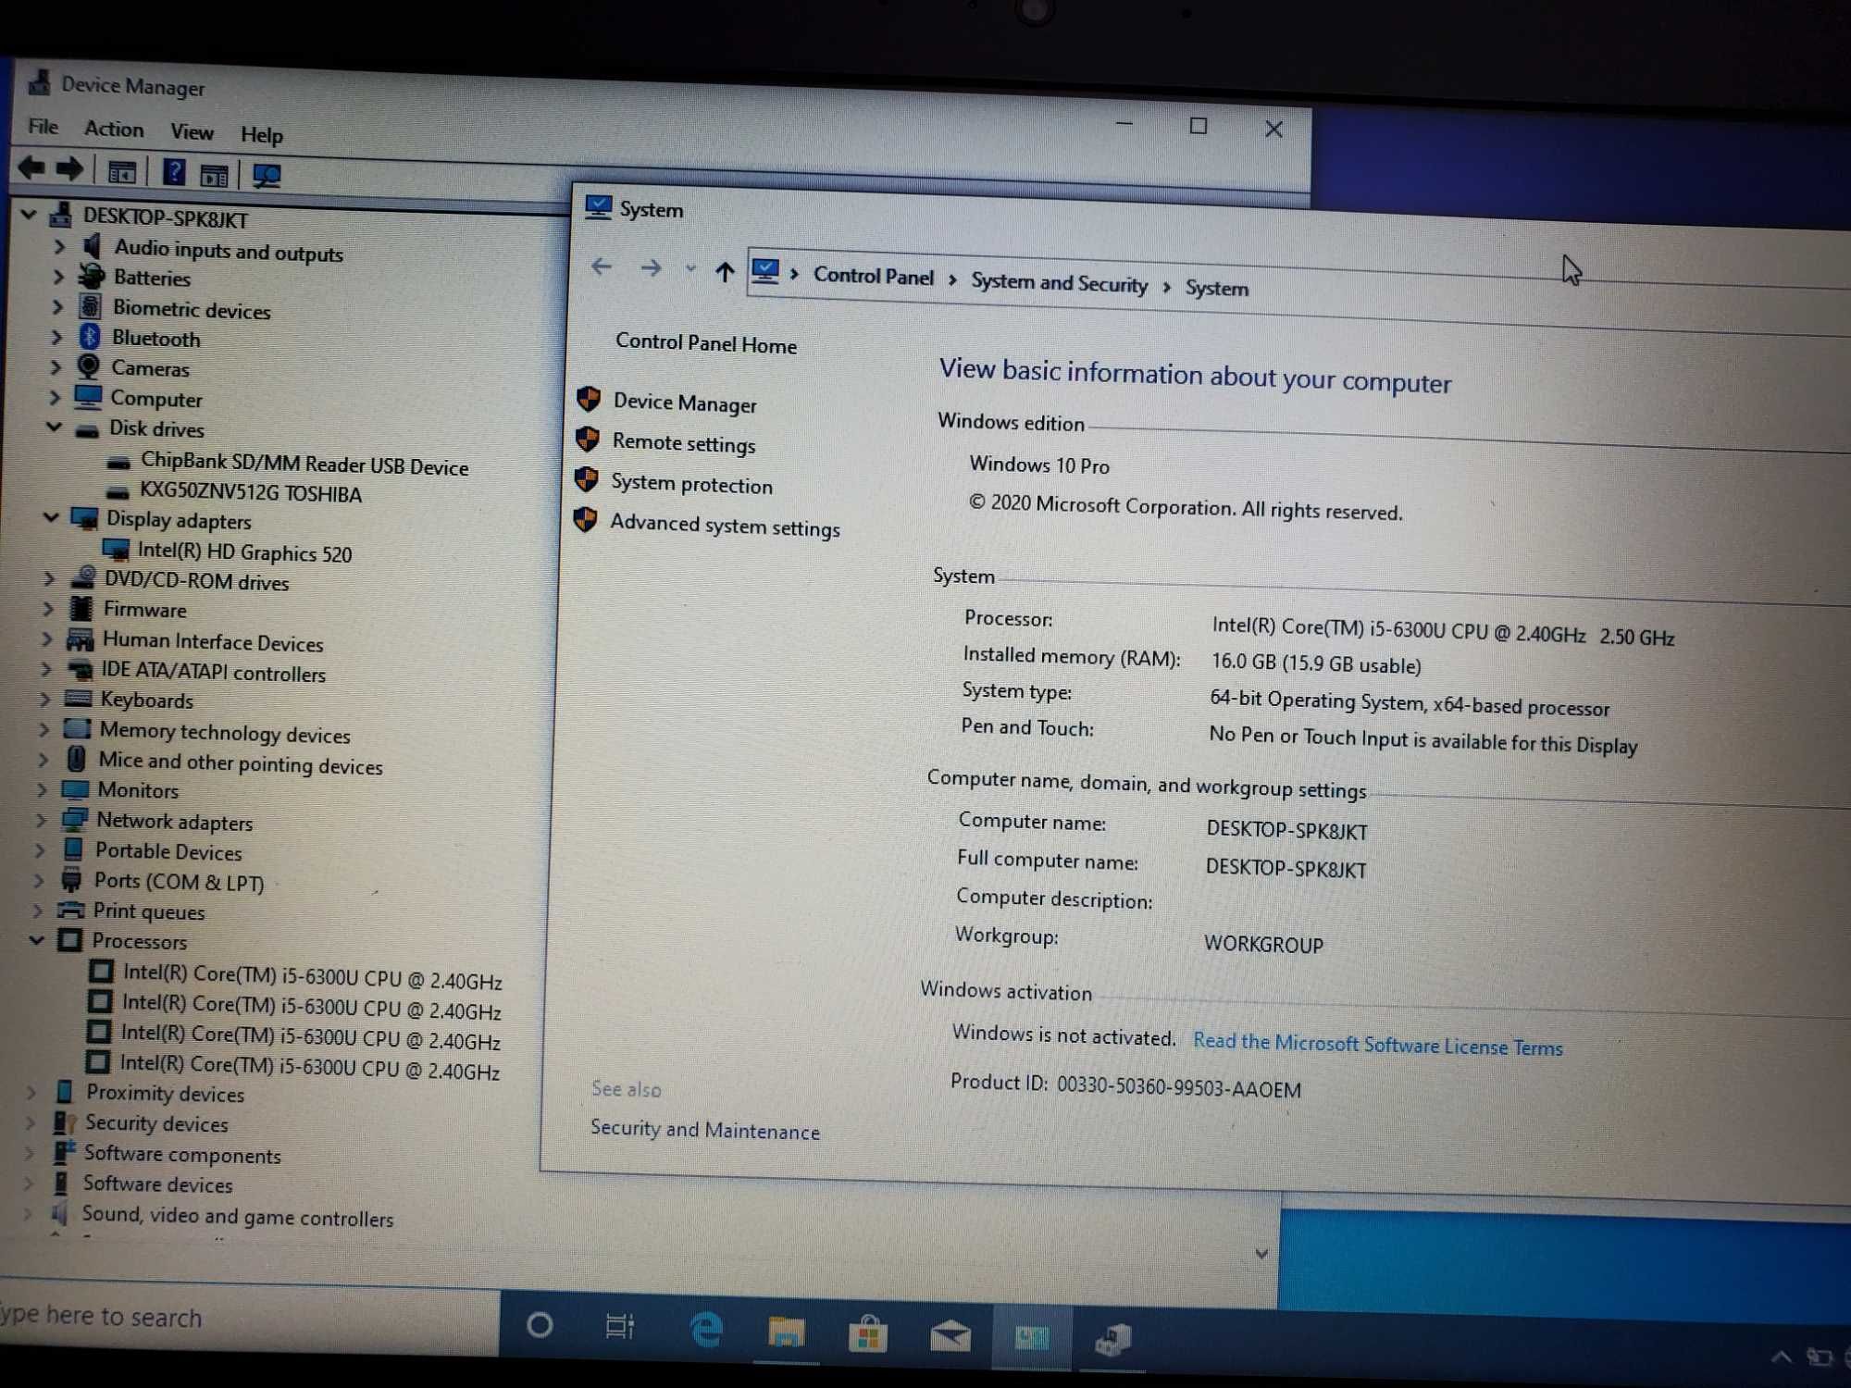Viewport: 1851px width, 1388px height.
Task: Click the properties toolbar icon in Device Manager
Action: [215, 175]
